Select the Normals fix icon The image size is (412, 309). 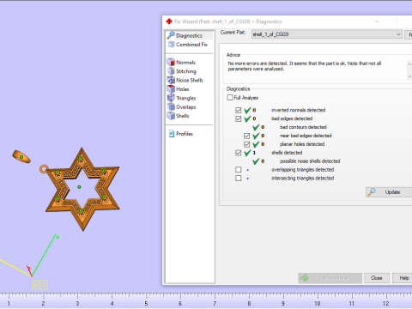point(171,62)
